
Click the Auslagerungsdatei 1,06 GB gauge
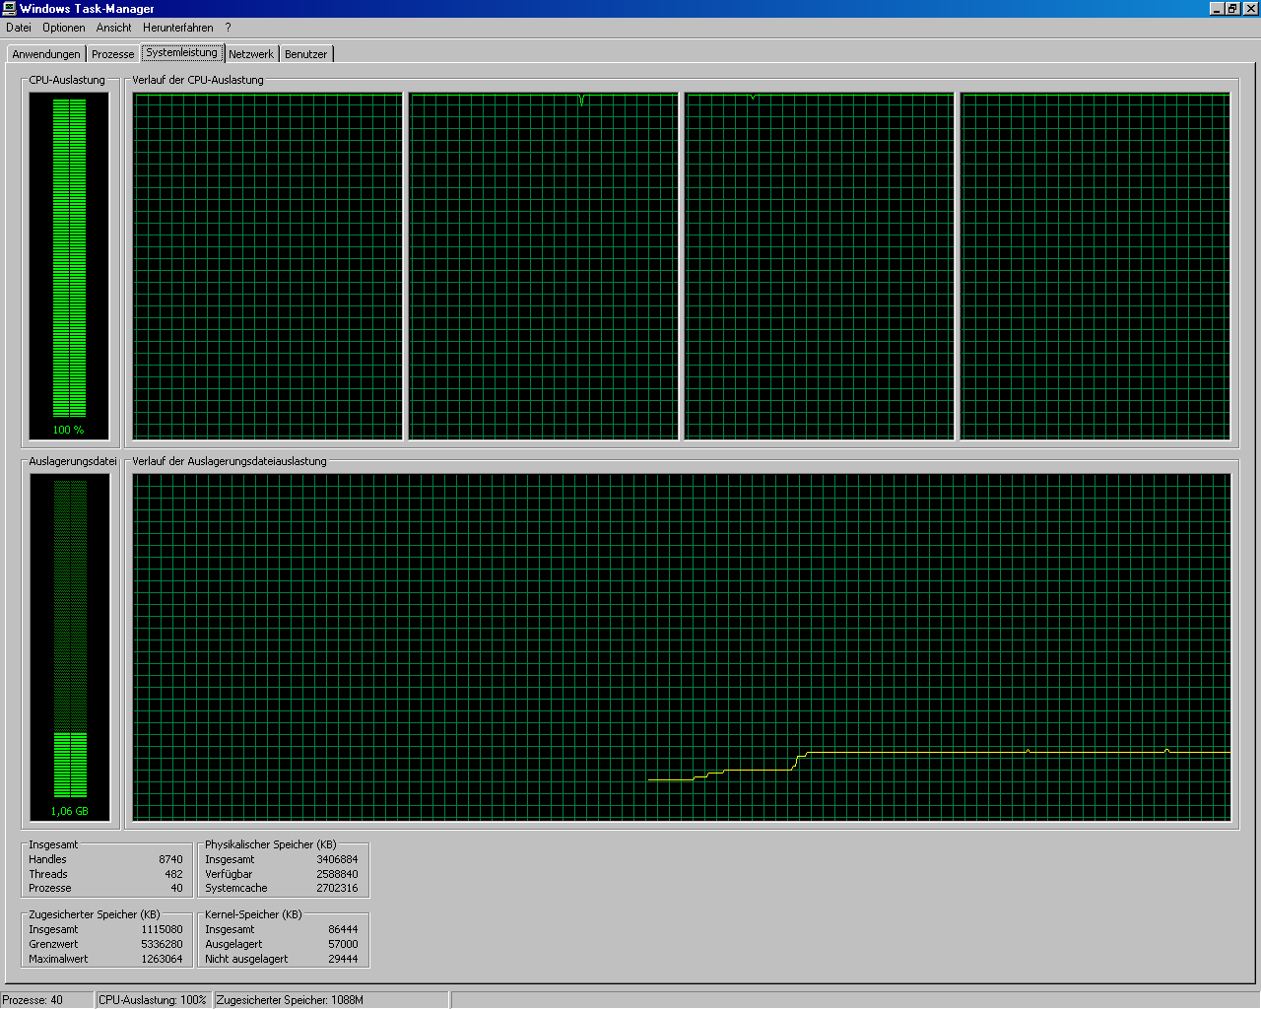coord(69,646)
